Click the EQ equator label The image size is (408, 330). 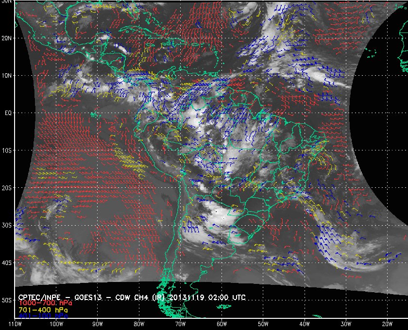(x=8, y=113)
